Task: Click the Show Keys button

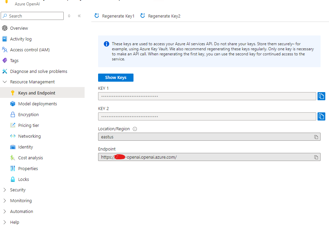Action: coord(116,78)
